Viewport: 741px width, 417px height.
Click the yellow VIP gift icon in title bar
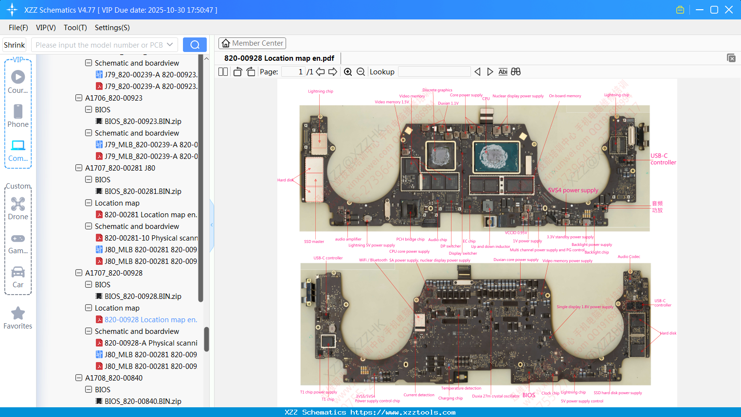coord(680,10)
